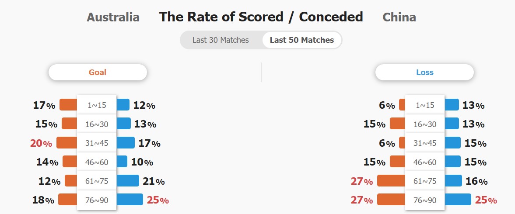Click the title The Rate of Scored / Conceded

point(261,17)
